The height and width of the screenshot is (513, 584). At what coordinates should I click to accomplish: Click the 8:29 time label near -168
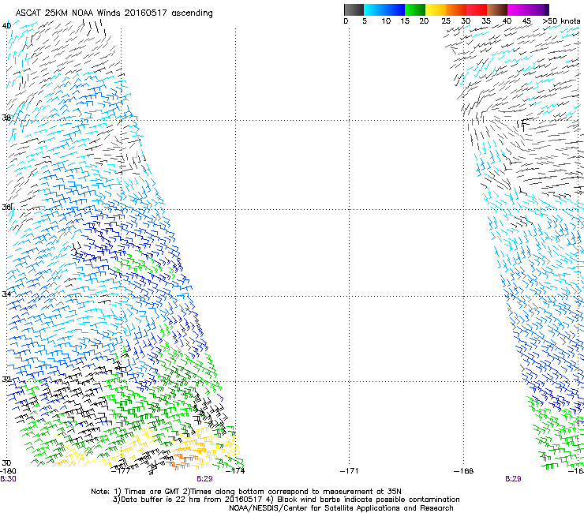(x=513, y=479)
